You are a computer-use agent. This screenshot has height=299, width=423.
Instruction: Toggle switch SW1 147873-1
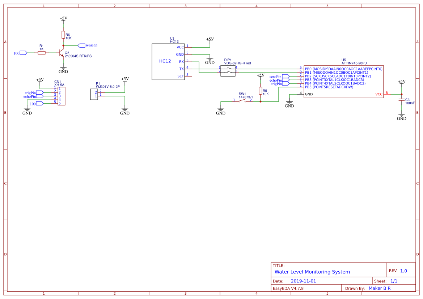[x=242, y=101]
